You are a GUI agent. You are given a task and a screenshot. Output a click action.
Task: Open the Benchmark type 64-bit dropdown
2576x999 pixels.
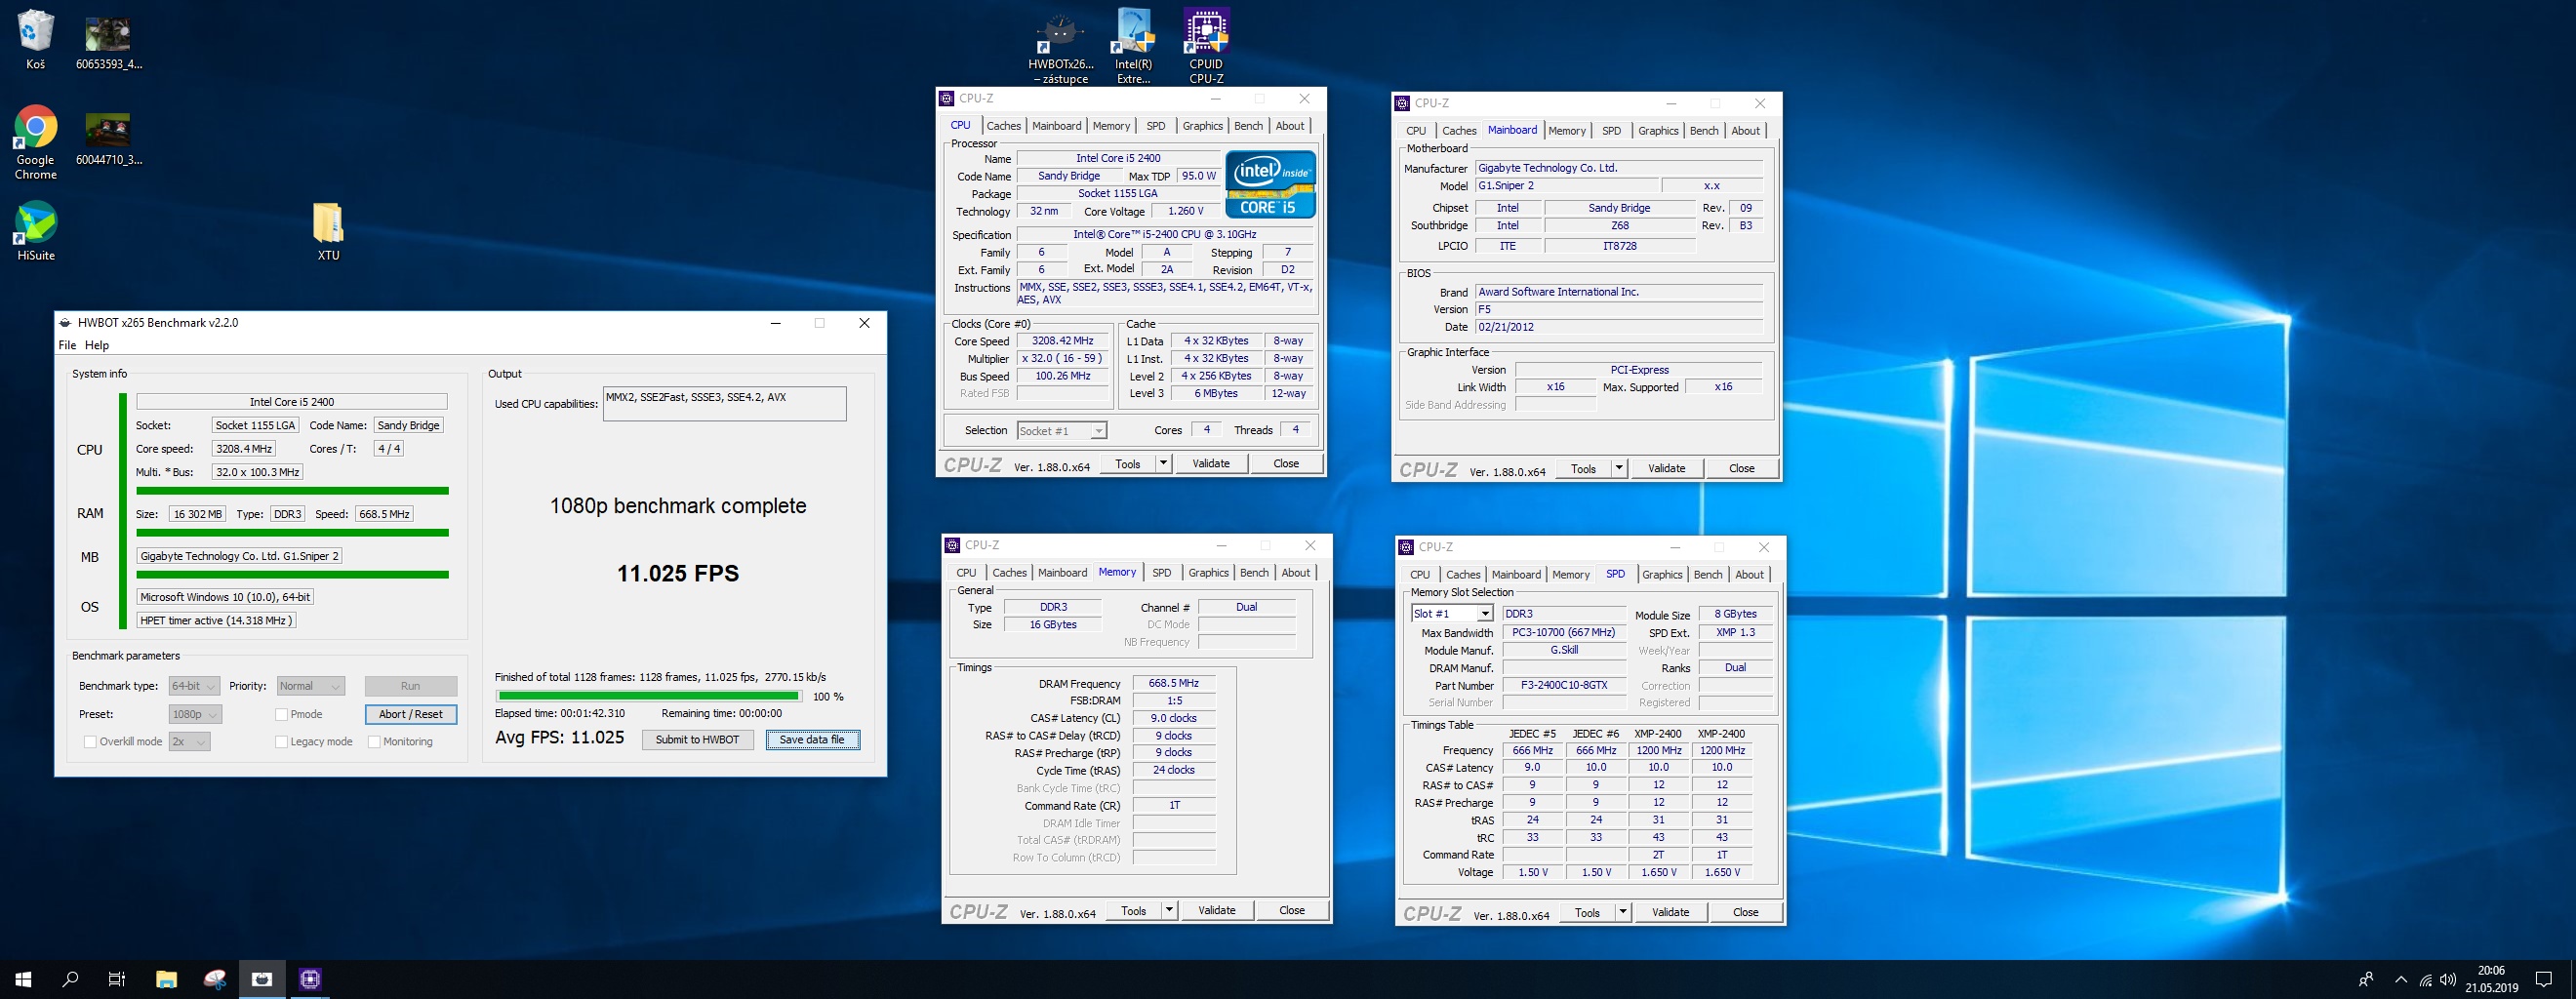[194, 686]
